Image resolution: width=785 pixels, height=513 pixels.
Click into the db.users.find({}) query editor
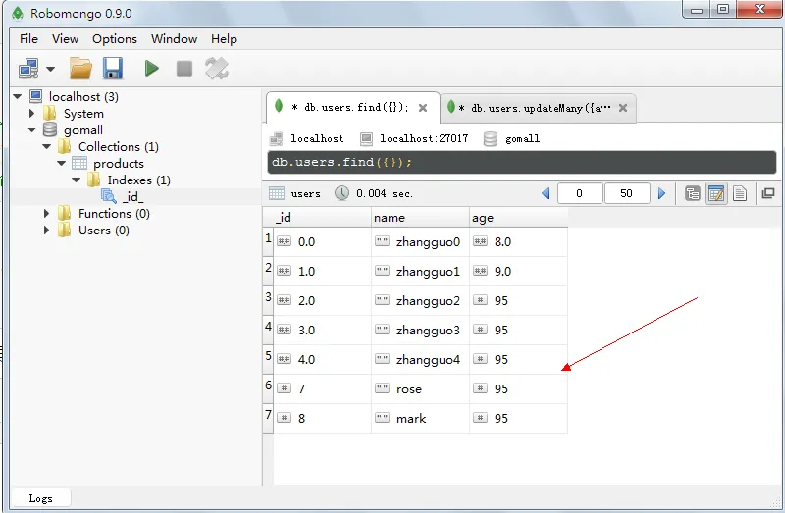[522, 162]
